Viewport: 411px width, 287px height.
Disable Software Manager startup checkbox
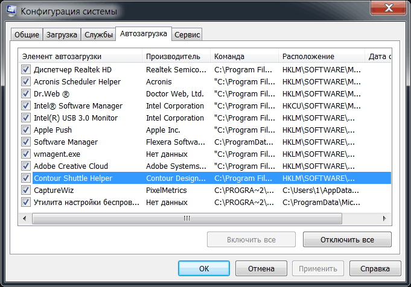[26, 142]
